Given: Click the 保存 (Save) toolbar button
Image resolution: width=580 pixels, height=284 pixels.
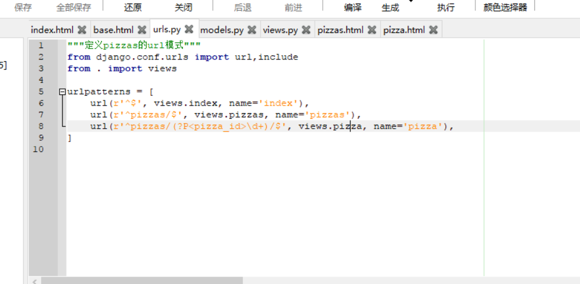Looking at the screenshot, I should 23,8.
